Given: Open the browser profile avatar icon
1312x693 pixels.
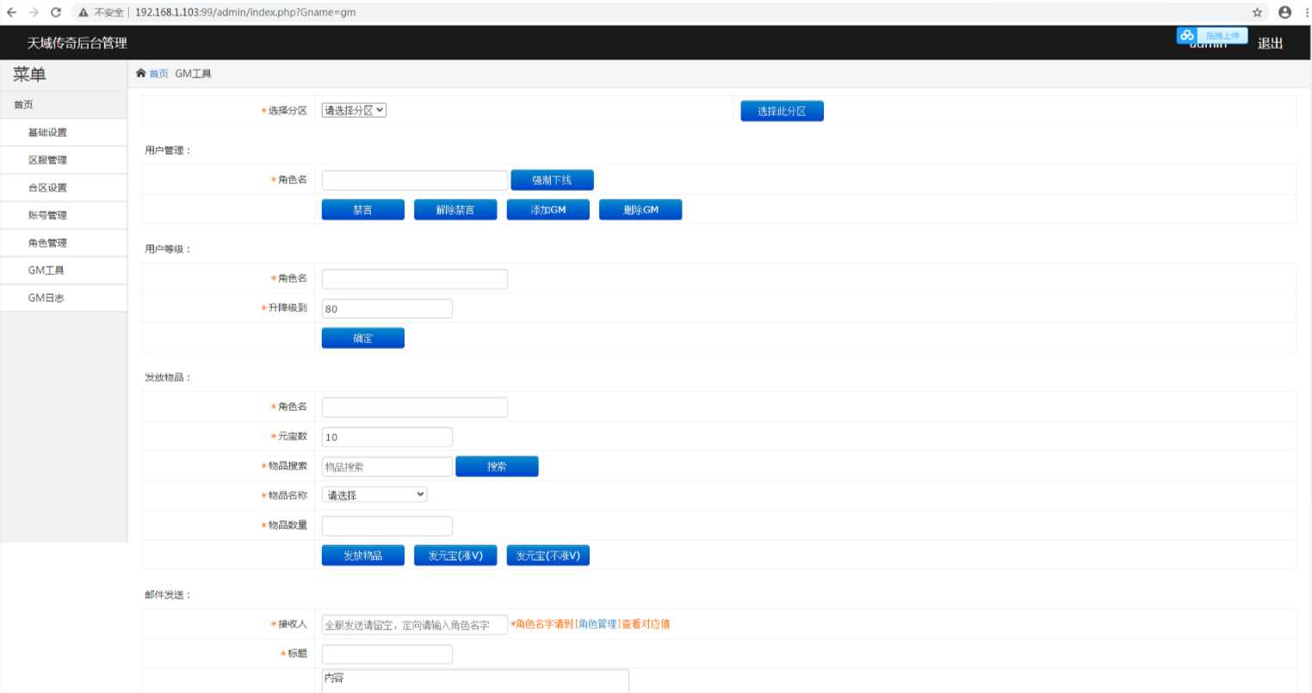Looking at the screenshot, I should [x=1284, y=12].
